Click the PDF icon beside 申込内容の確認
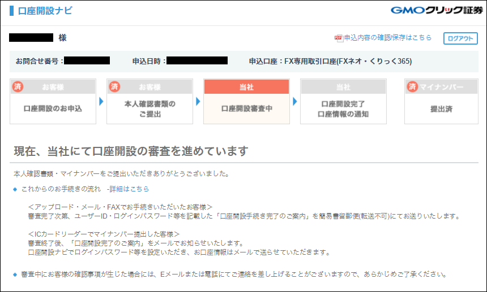This screenshot has height=292, width=487. (339, 38)
